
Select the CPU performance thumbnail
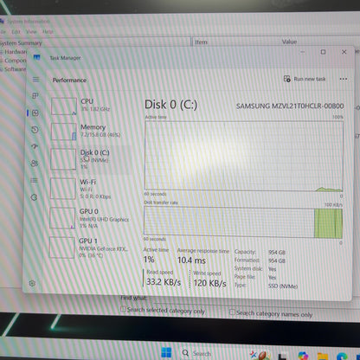point(64,106)
